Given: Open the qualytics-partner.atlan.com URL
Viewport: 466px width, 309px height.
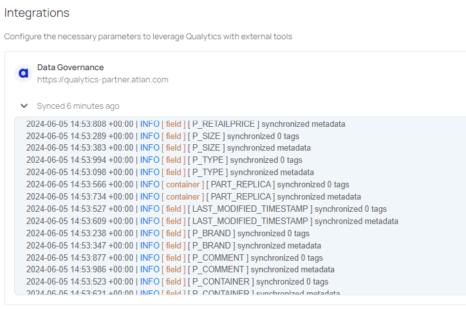Looking at the screenshot, I should (102, 80).
